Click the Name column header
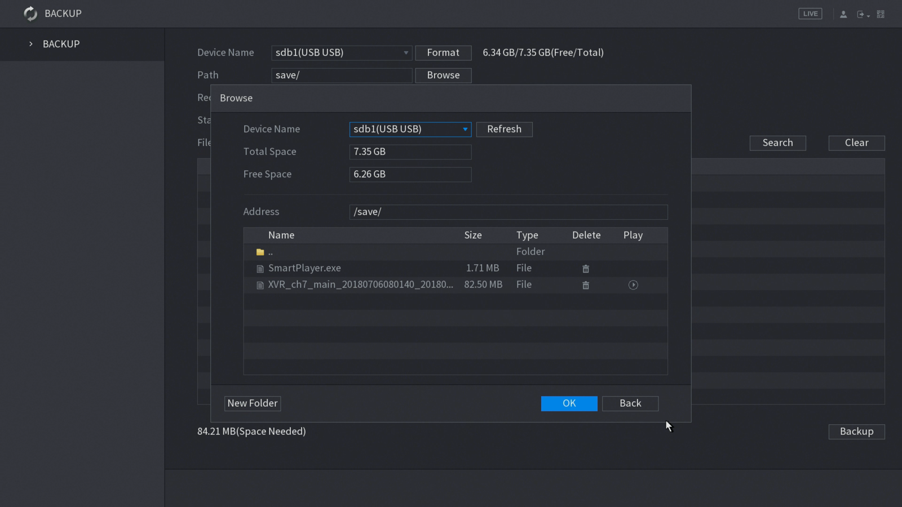Viewport: 902px width, 507px height. coord(281,235)
